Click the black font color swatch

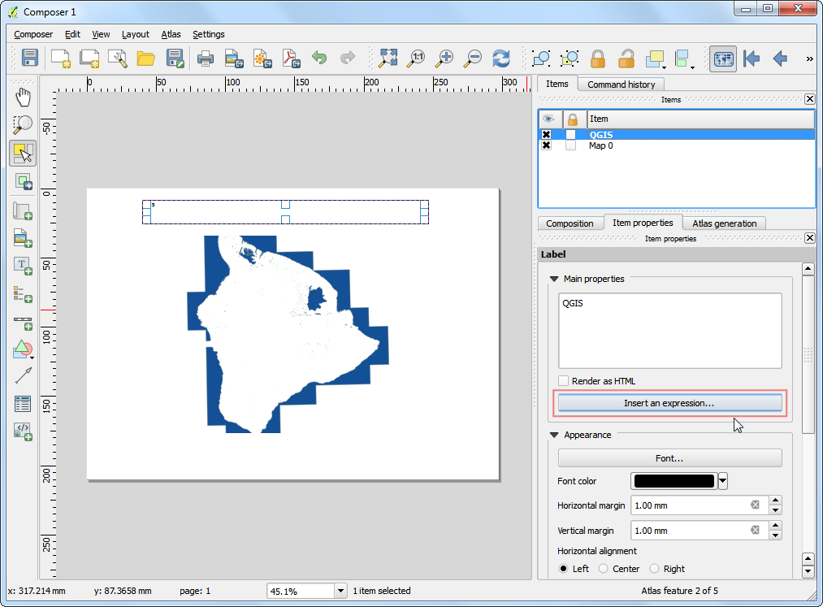[x=674, y=481]
